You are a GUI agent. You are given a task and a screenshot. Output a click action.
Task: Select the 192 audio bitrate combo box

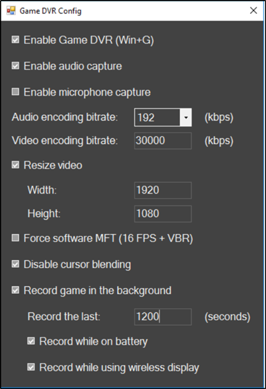pos(163,117)
